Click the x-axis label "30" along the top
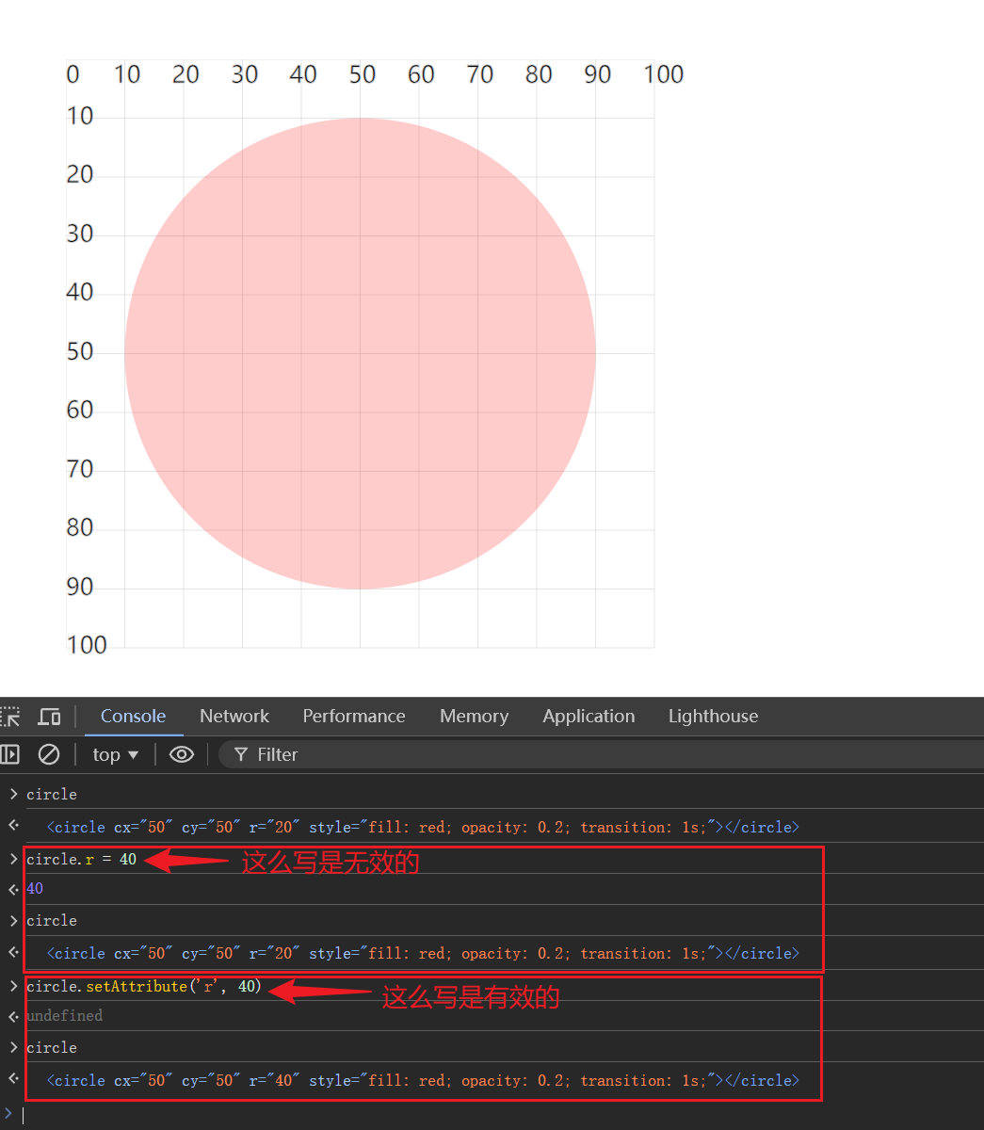984x1130 pixels. pos(244,74)
